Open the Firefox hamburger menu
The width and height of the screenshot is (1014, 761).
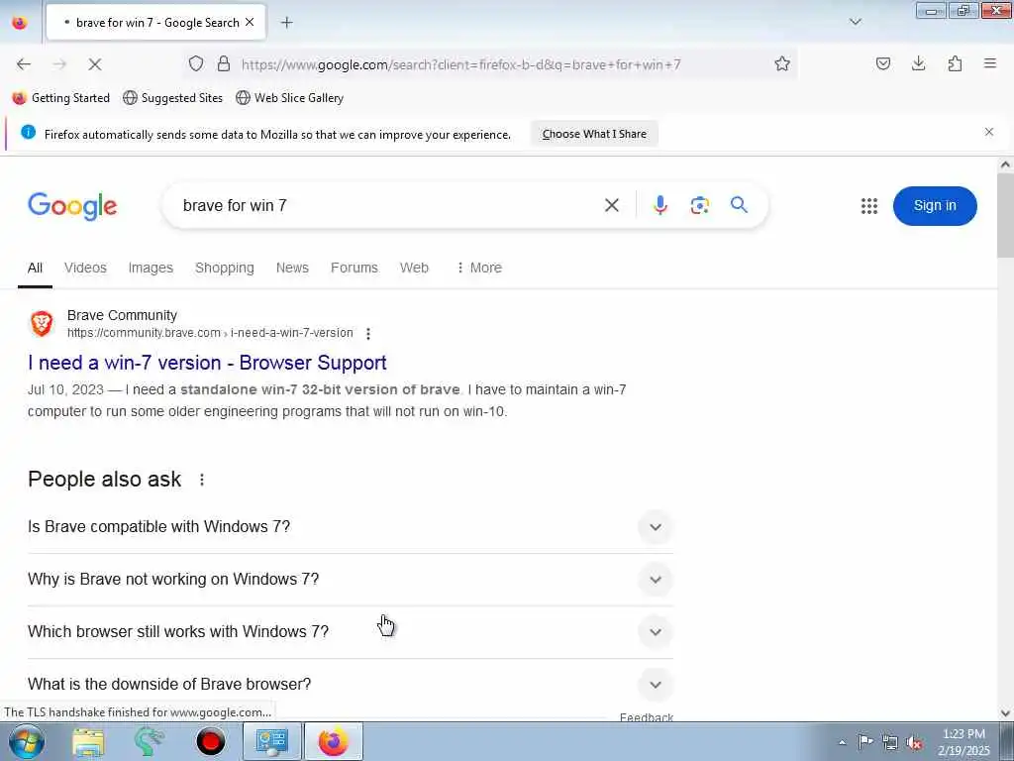click(x=989, y=63)
